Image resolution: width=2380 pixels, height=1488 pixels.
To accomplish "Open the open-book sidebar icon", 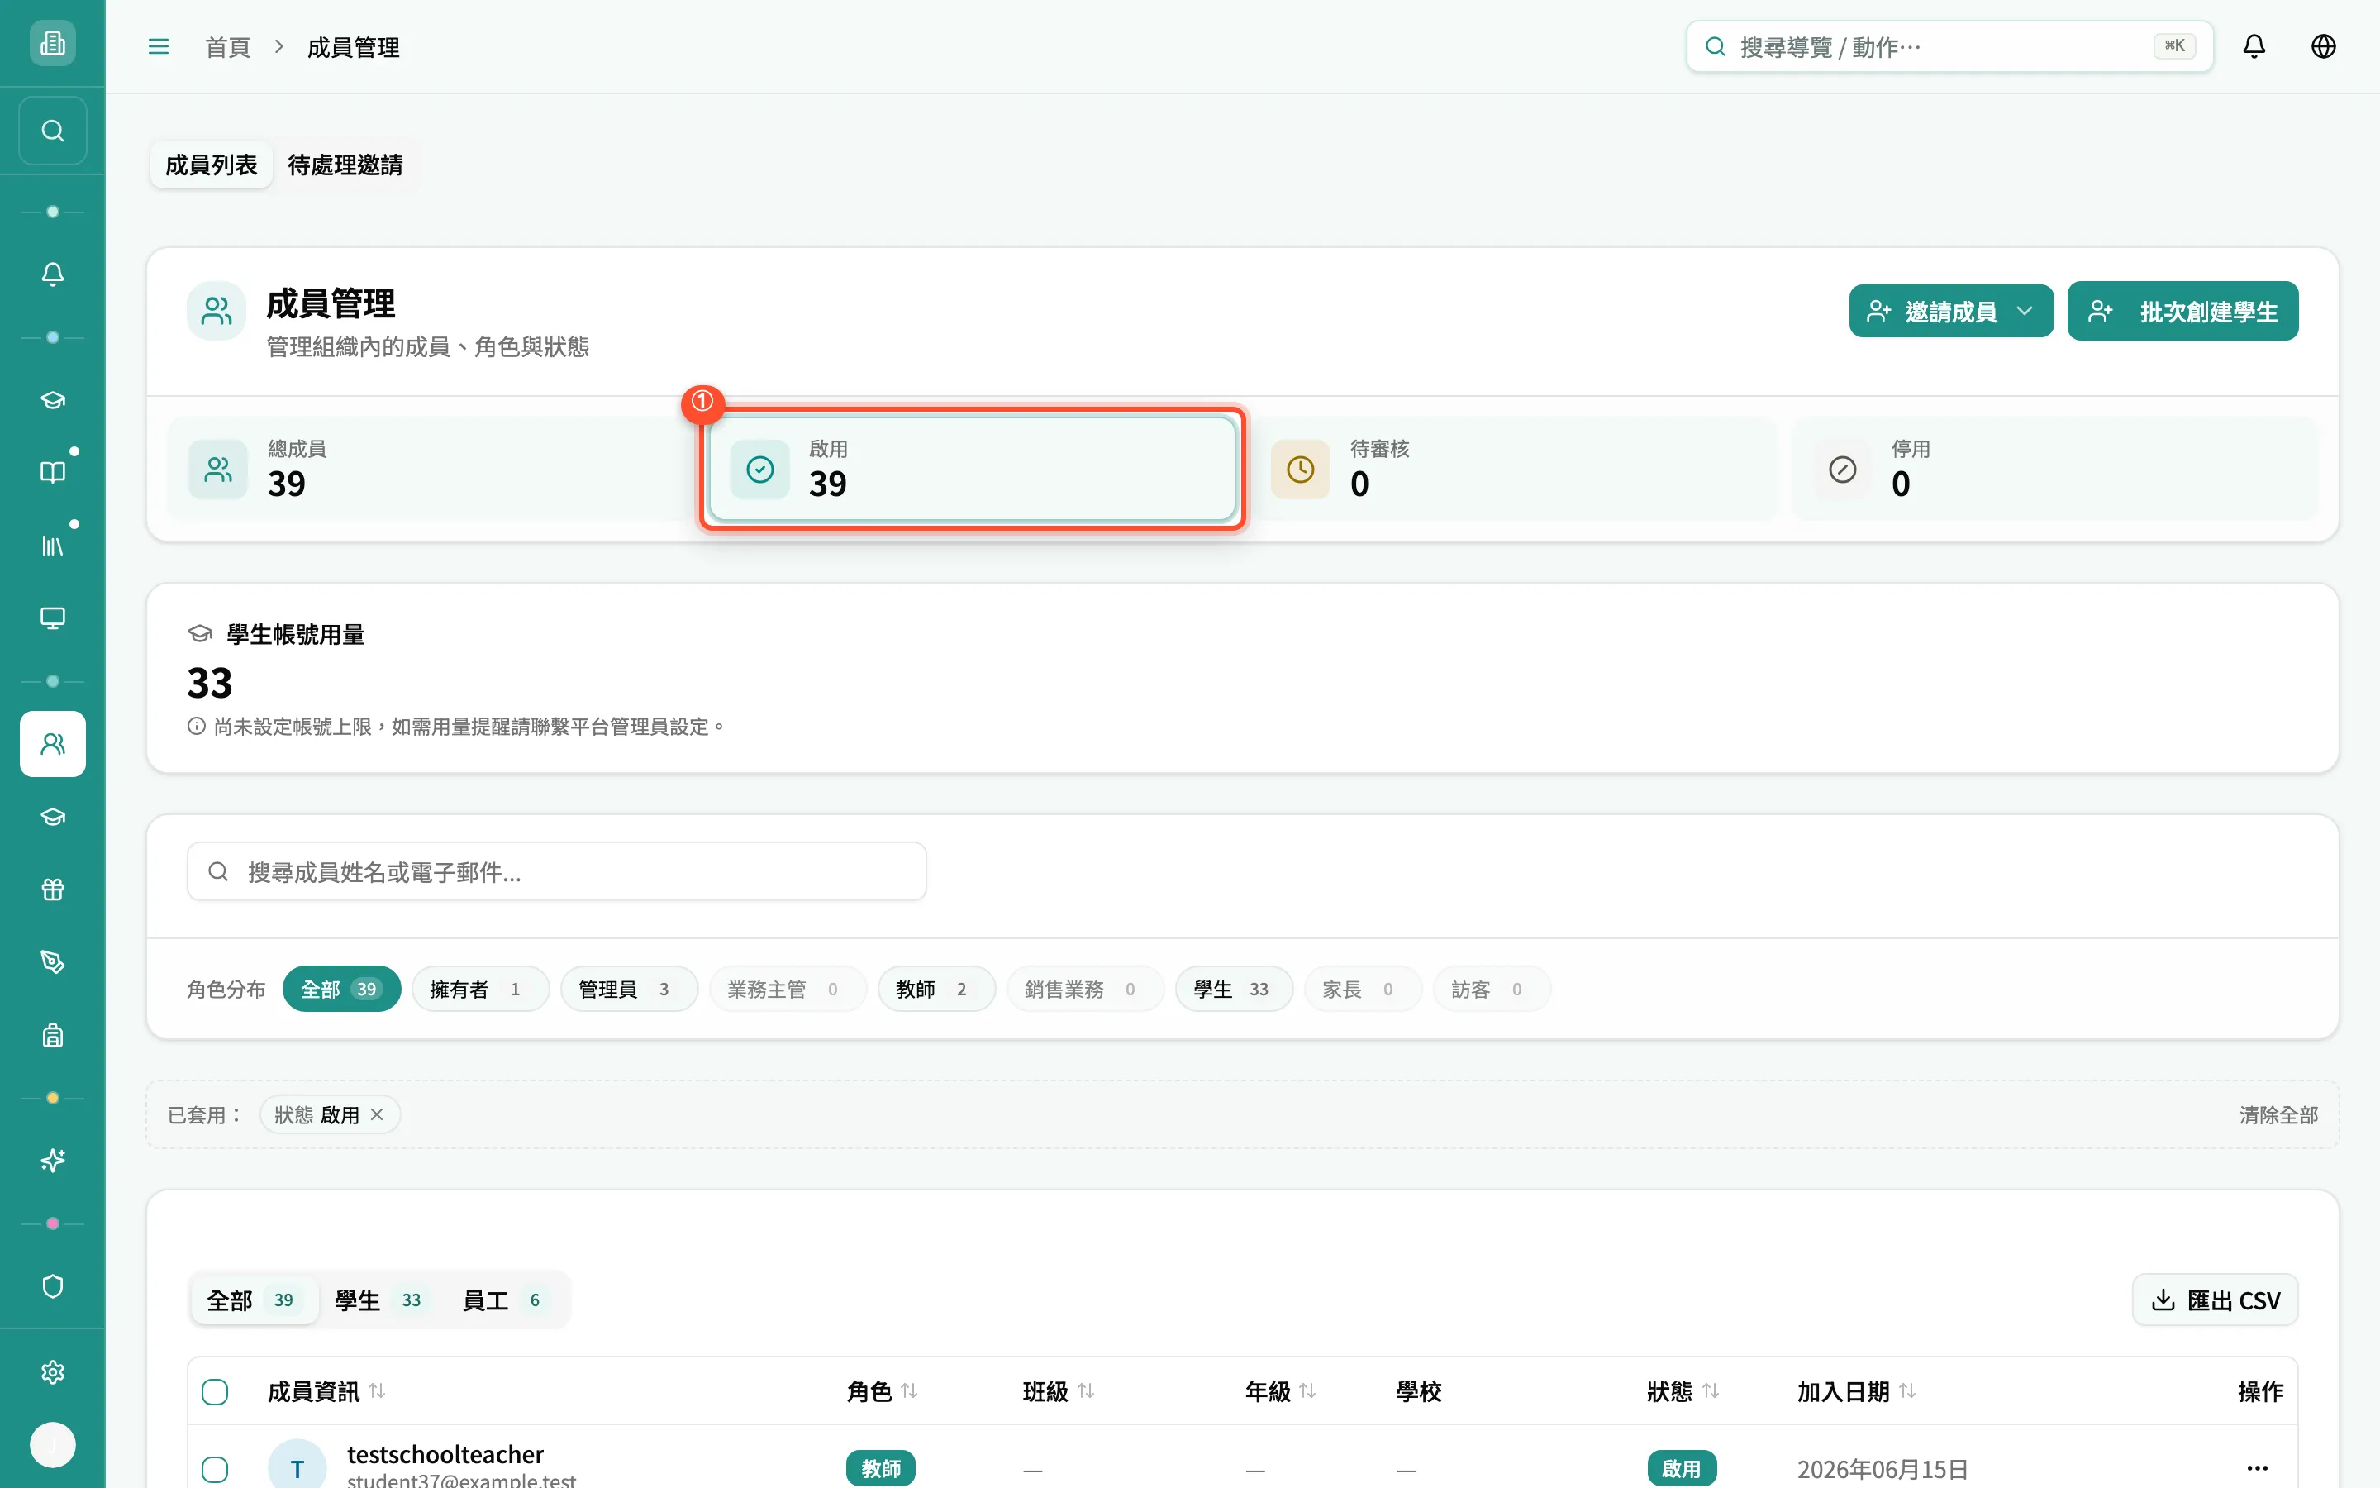I will coord(52,472).
